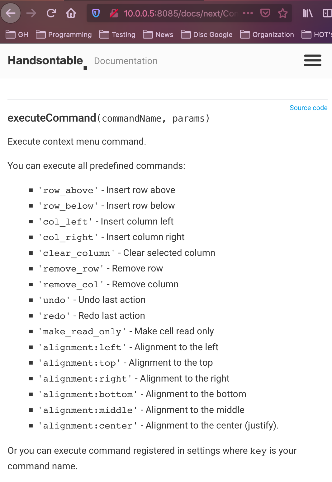Open the tracking protection shield panel
This screenshot has height=482, width=332.
click(x=96, y=13)
